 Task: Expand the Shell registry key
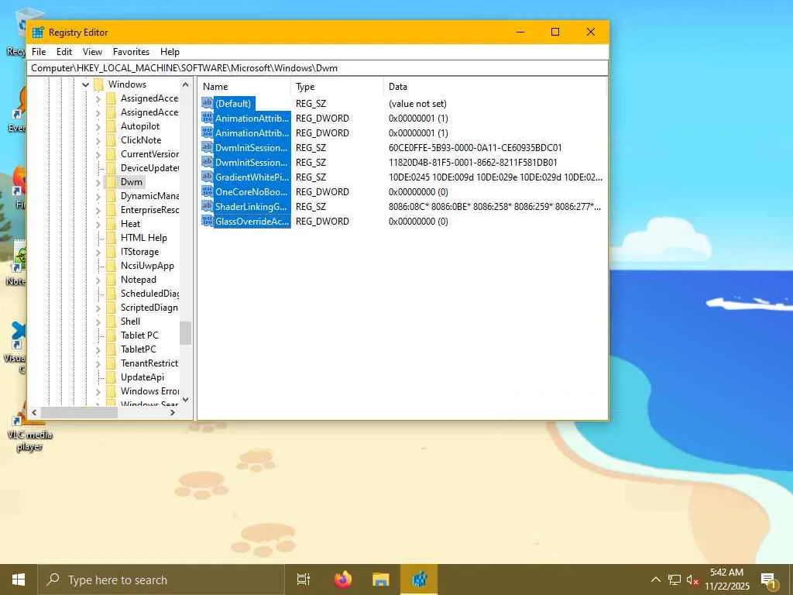98,322
